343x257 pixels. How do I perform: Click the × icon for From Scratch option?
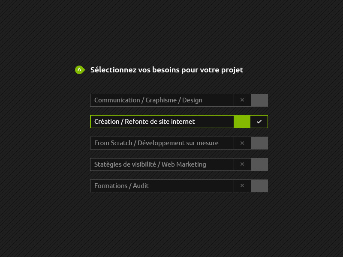point(242,143)
